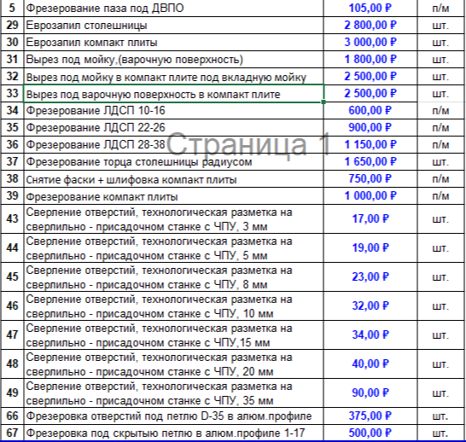Click price 19,00 ₽
This screenshot has height=442, width=466.
click(x=370, y=247)
